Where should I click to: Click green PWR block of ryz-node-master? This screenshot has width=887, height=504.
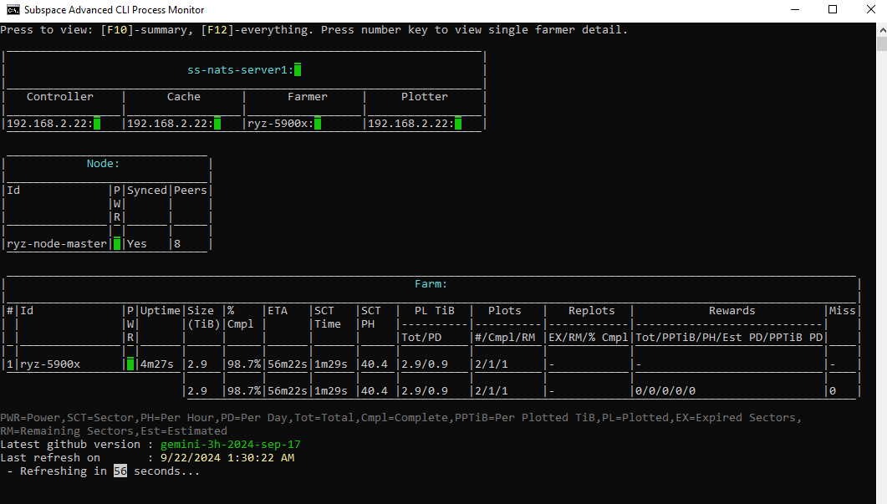(x=117, y=244)
